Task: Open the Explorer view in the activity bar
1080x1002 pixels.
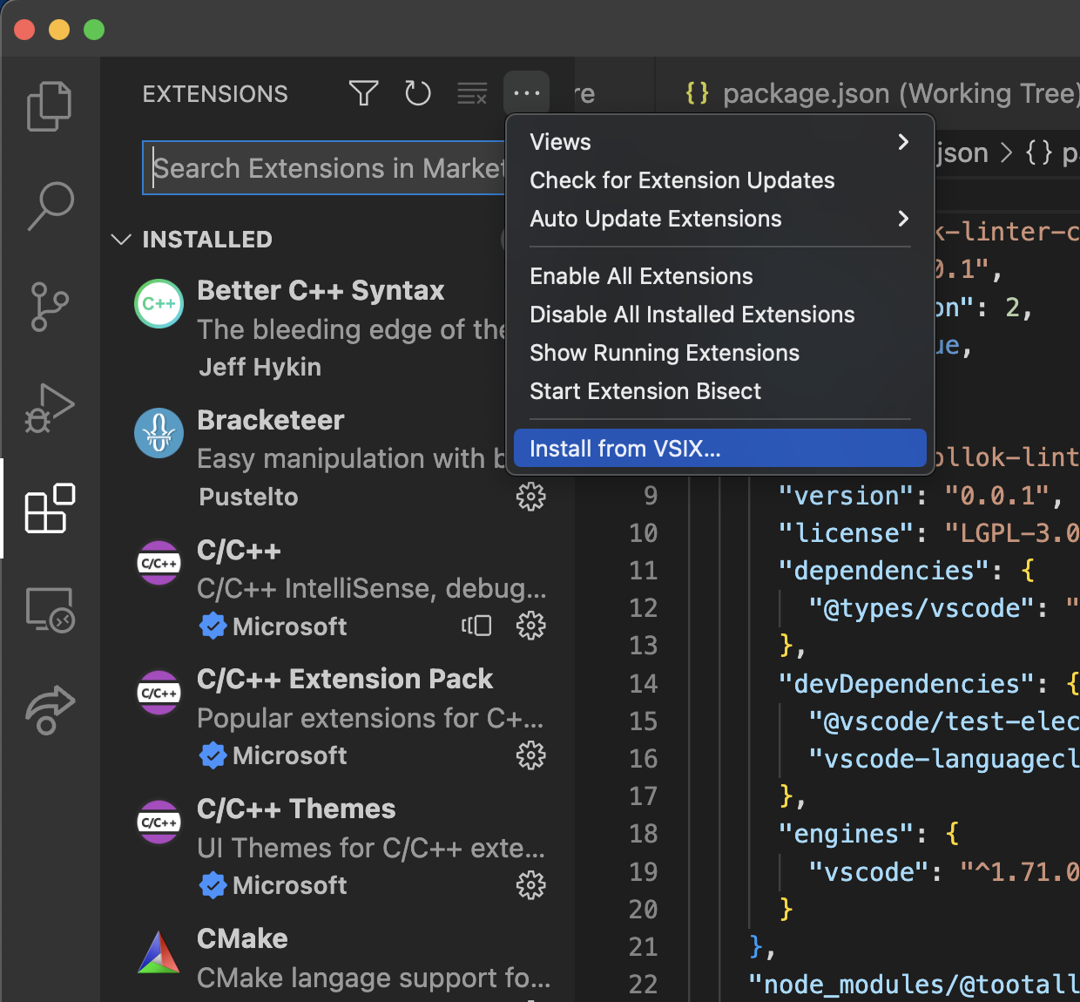Action: [50, 105]
